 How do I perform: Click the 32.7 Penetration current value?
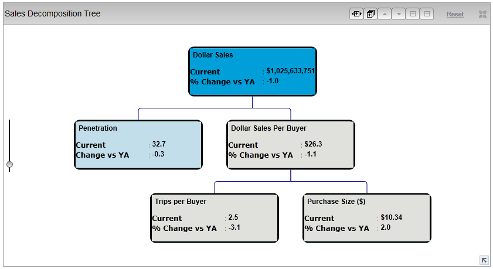tap(159, 144)
